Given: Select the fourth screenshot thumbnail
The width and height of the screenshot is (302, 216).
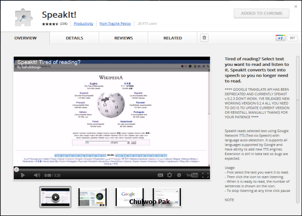Looking at the screenshot, I should pyautogui.click(x=167, y=197).
